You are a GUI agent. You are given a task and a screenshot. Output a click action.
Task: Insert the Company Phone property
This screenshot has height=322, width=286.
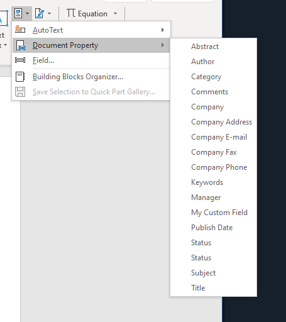214,167
